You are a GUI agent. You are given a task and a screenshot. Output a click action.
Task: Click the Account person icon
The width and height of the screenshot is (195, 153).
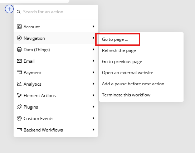pyautogui.click(x=19, y=27)
